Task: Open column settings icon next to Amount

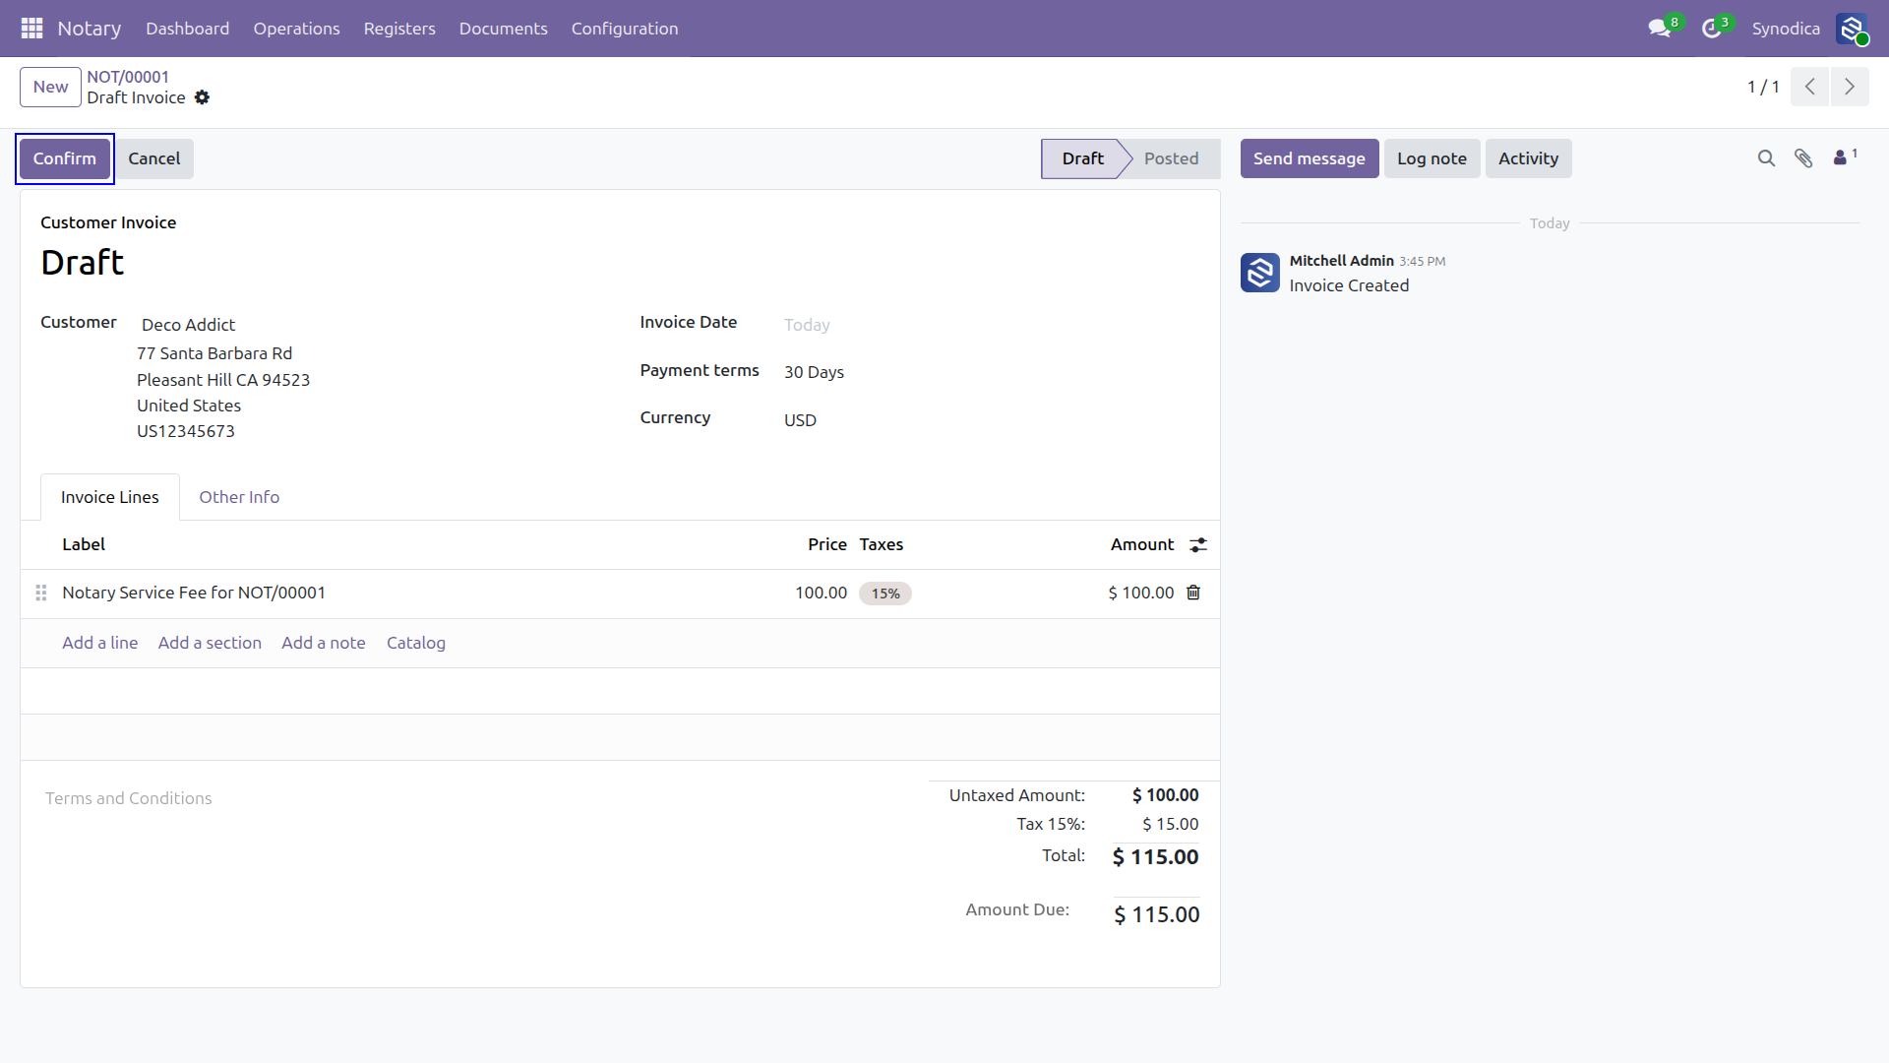Action: 1198,545
